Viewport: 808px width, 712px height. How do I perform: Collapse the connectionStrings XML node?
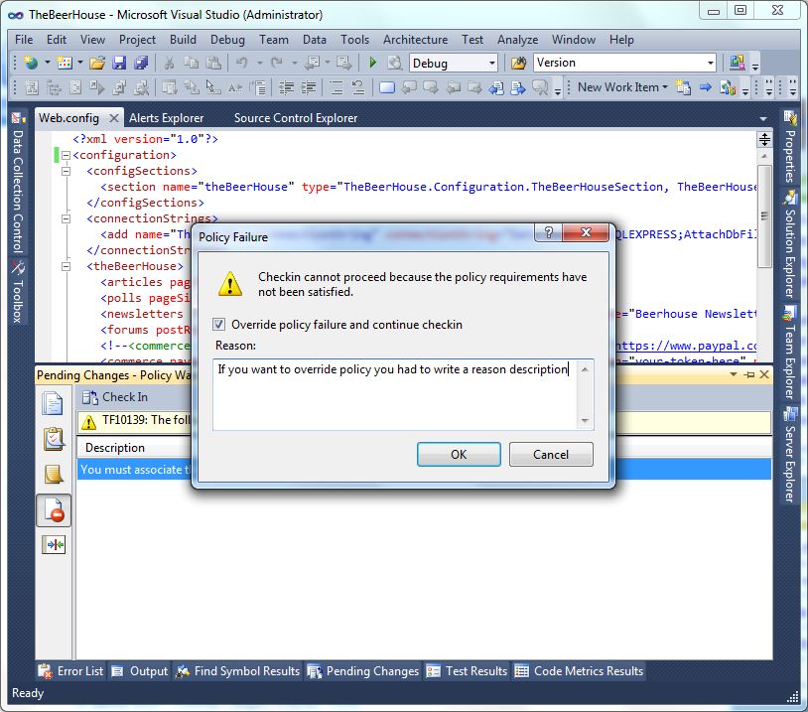[66, 218]
